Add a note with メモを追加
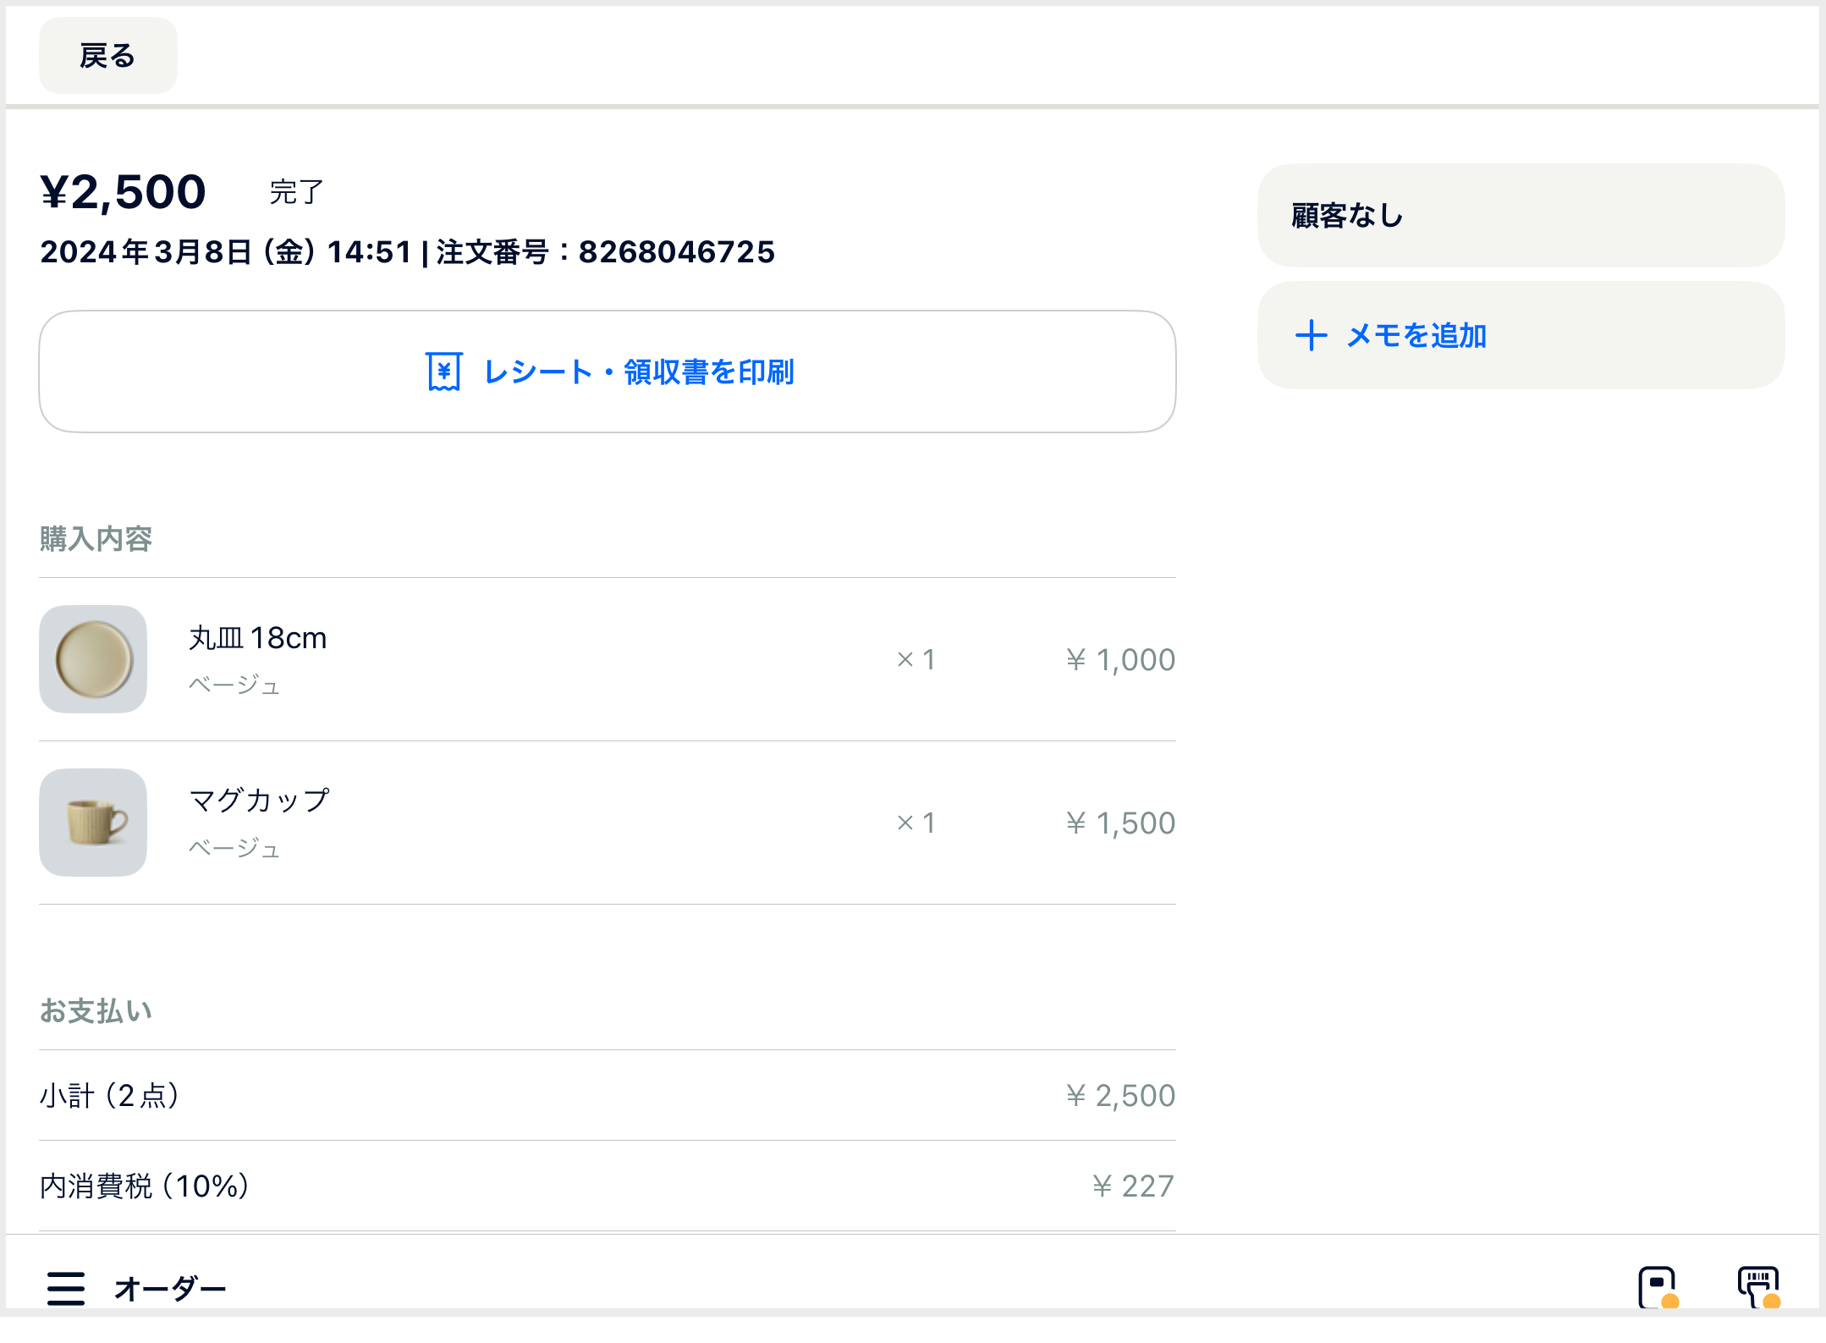This screenshot has height=1343, width=1826. 1521,335
